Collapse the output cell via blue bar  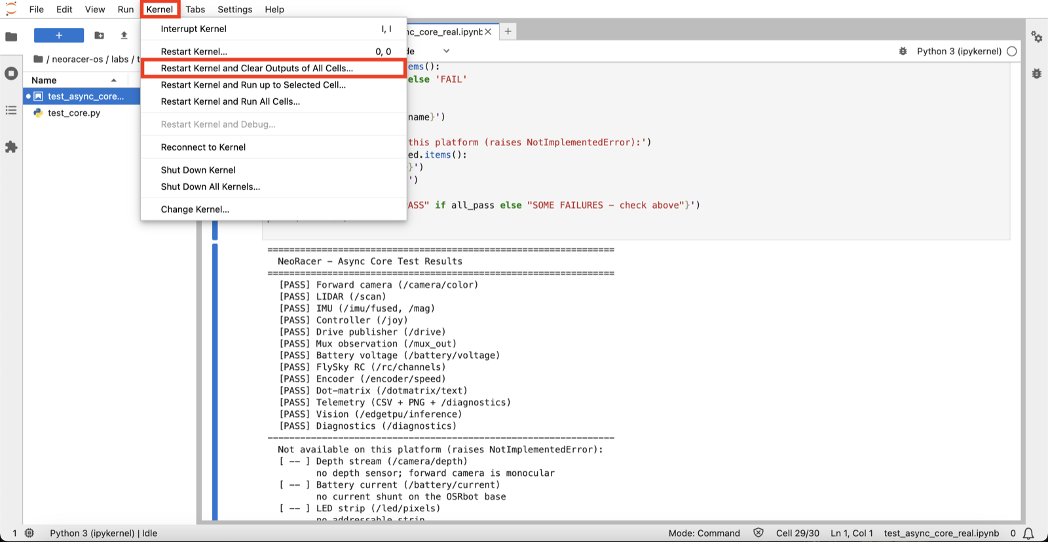pos(215,382)
